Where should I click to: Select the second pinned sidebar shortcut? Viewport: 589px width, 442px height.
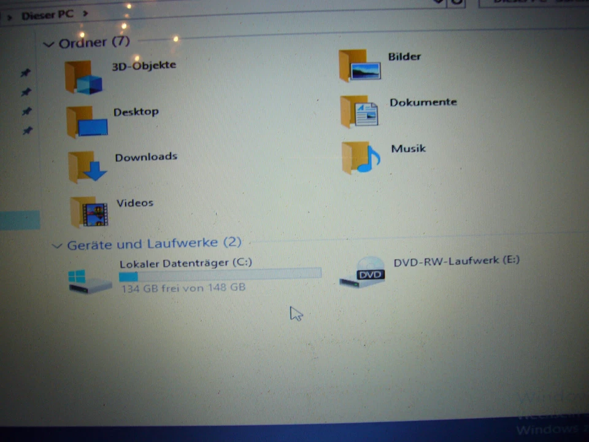click(x=25, y=92)
